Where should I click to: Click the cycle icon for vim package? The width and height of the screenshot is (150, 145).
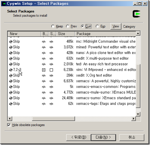coord(11,70)
